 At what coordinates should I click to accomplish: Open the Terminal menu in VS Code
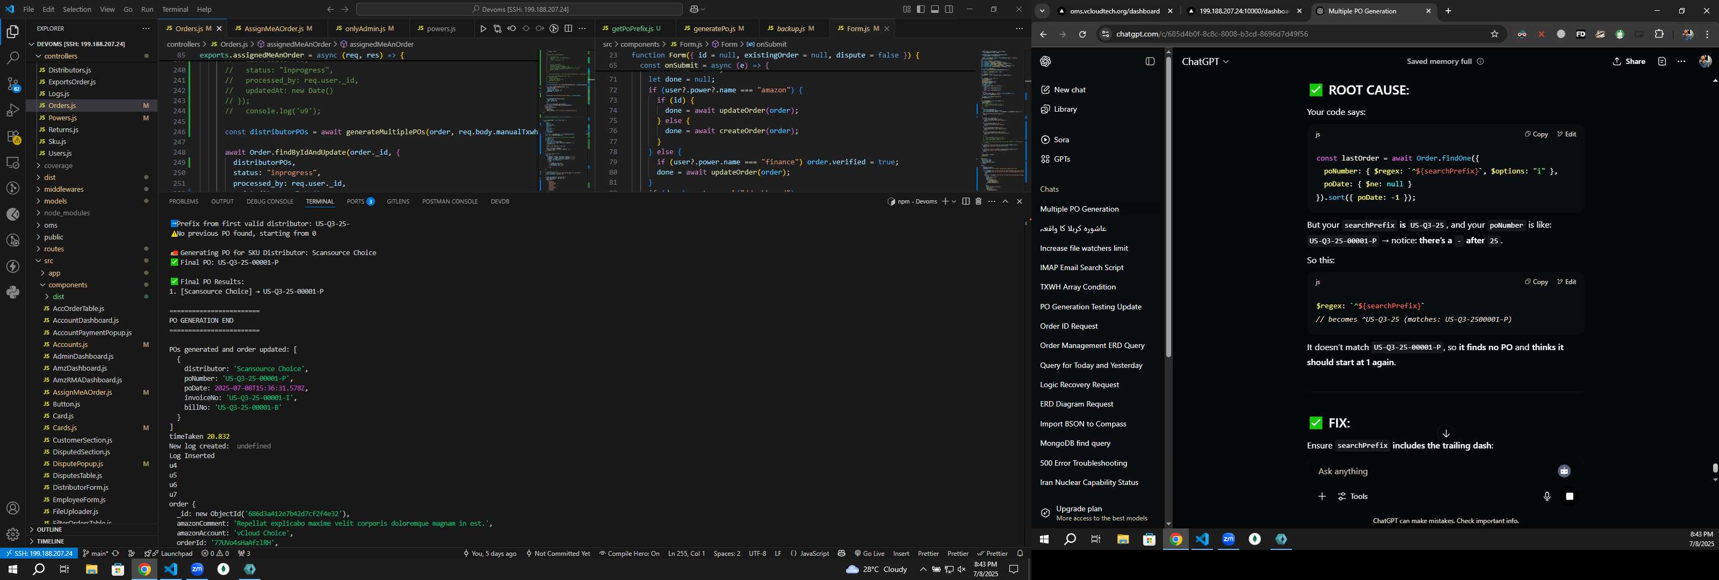click(175, 9)
